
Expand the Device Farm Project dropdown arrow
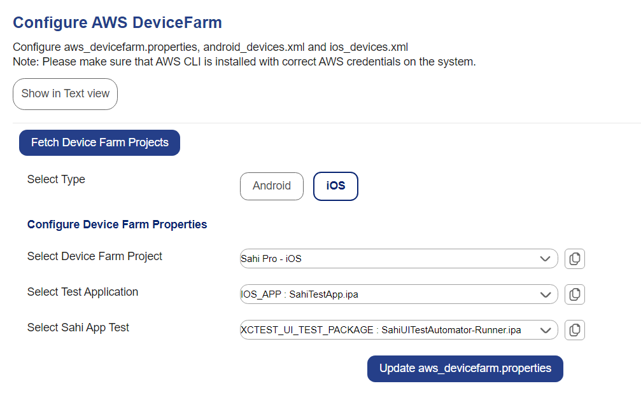tap(545, 259)
